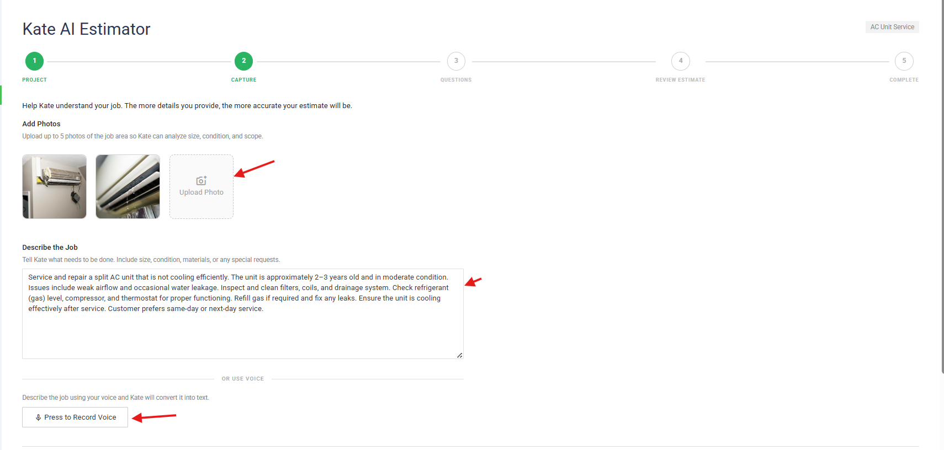944x450 pixels.
Task: Click the PROJECT step label
Action: coord(34,80)
